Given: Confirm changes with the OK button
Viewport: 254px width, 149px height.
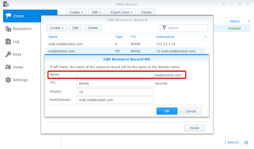Looking at the screenshot, I should tap(167, 111).
